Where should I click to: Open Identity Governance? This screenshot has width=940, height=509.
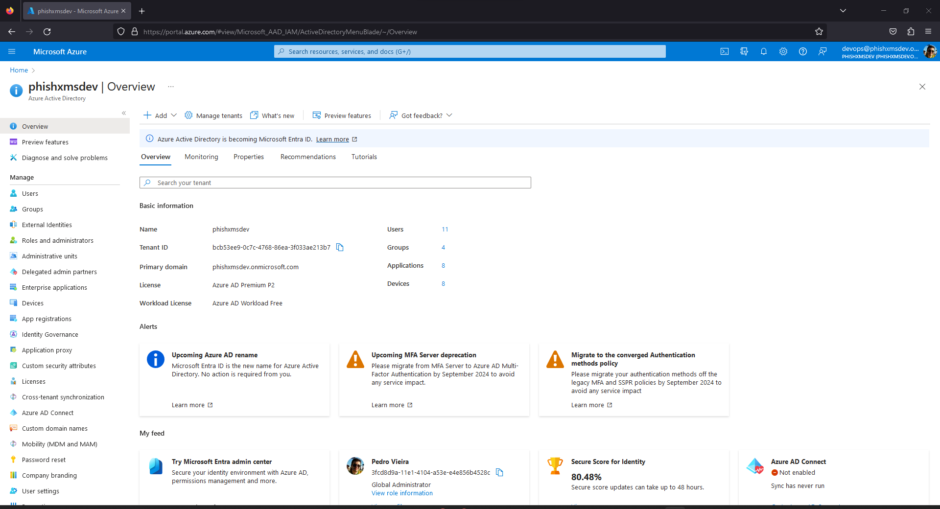65,334
